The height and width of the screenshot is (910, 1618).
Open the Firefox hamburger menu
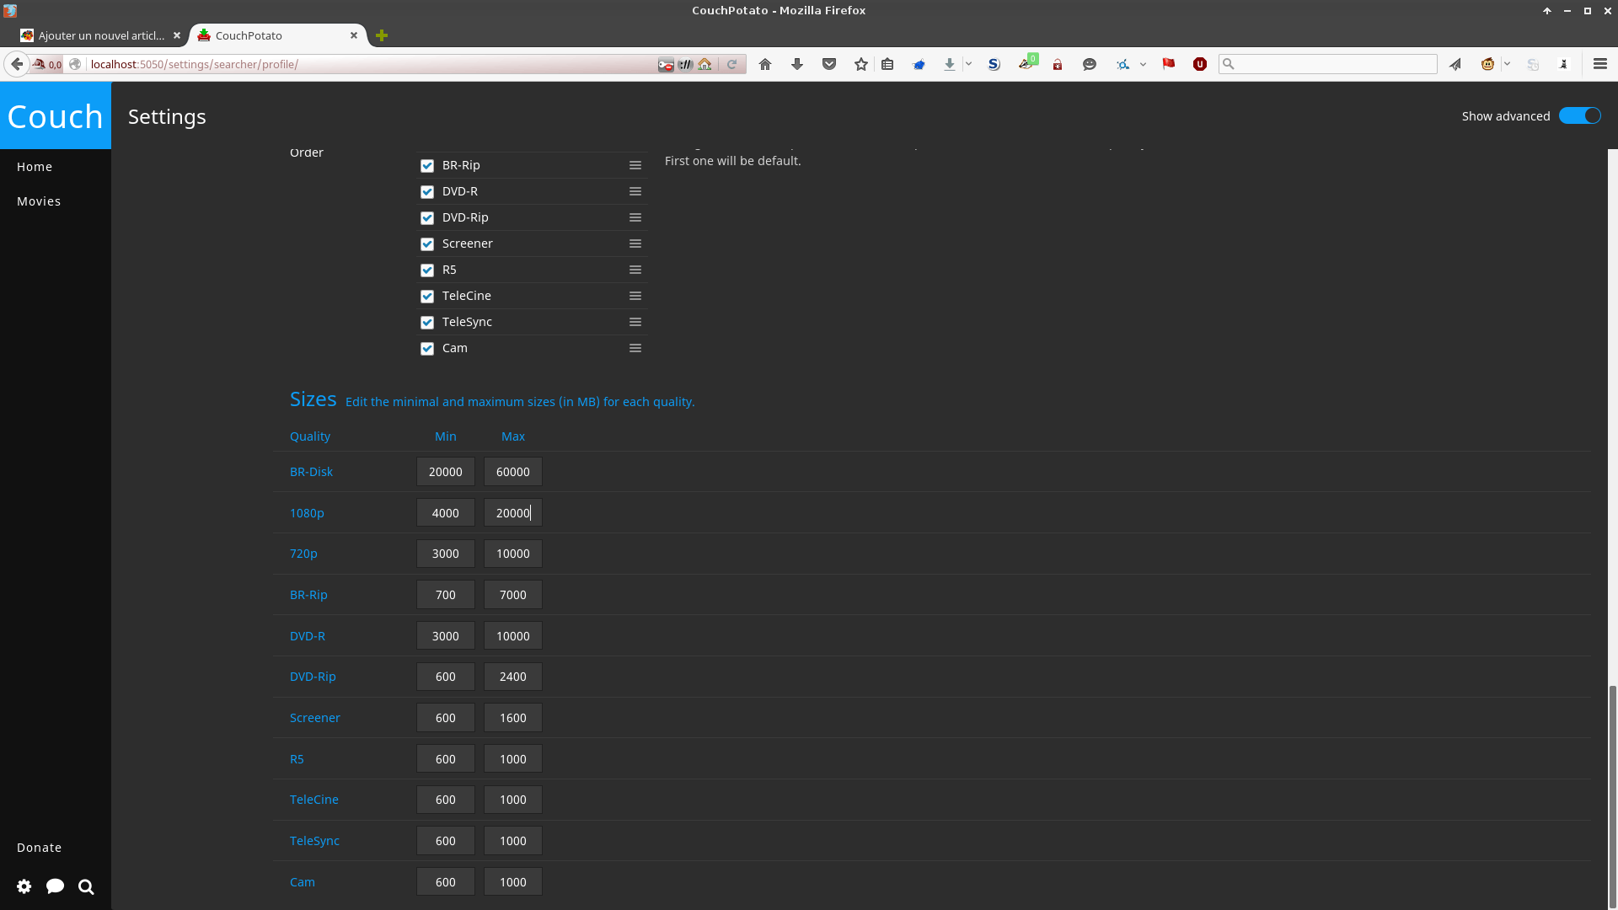[1600, 64]
